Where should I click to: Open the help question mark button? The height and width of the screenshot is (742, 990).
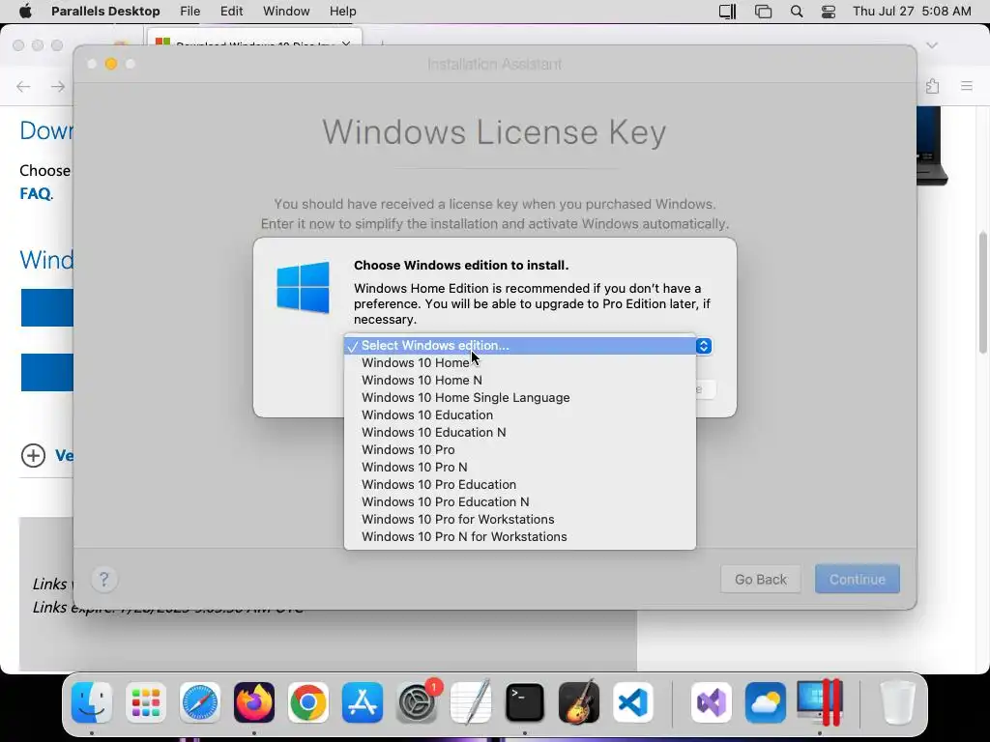click(104, 580)
